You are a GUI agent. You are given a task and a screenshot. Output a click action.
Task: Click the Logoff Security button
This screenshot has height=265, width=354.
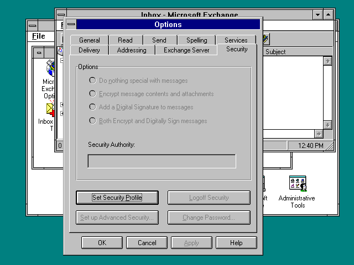tap(209, 198)
